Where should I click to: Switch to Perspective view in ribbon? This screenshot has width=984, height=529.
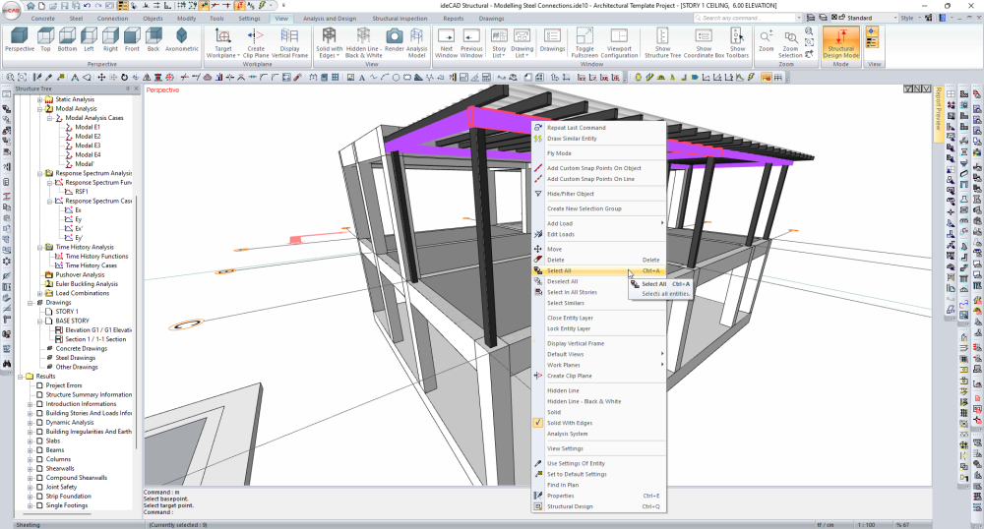19,37
